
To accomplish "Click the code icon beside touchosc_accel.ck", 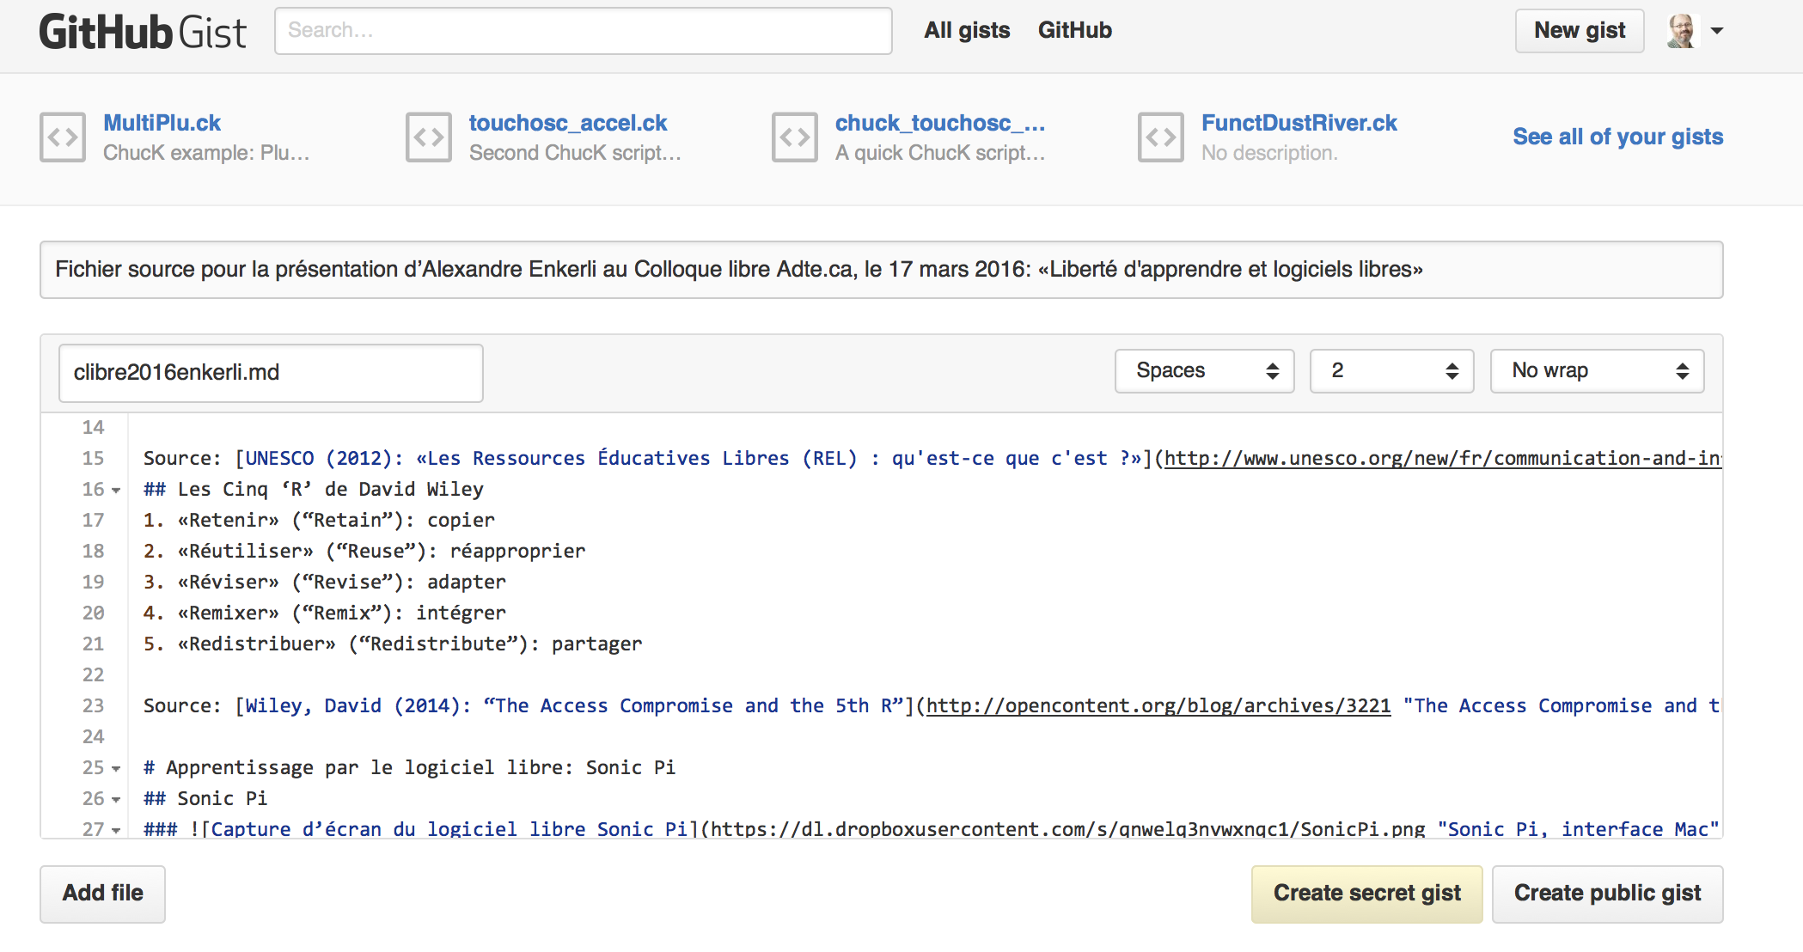I will point(429,137).
